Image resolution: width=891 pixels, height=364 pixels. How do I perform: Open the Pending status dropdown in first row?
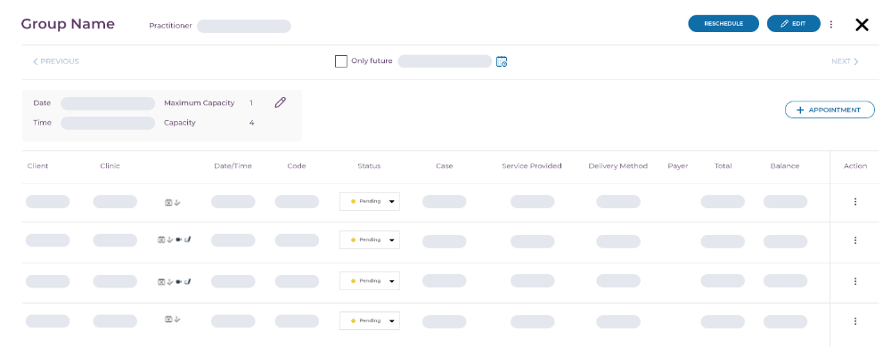[x=370, y=201]
